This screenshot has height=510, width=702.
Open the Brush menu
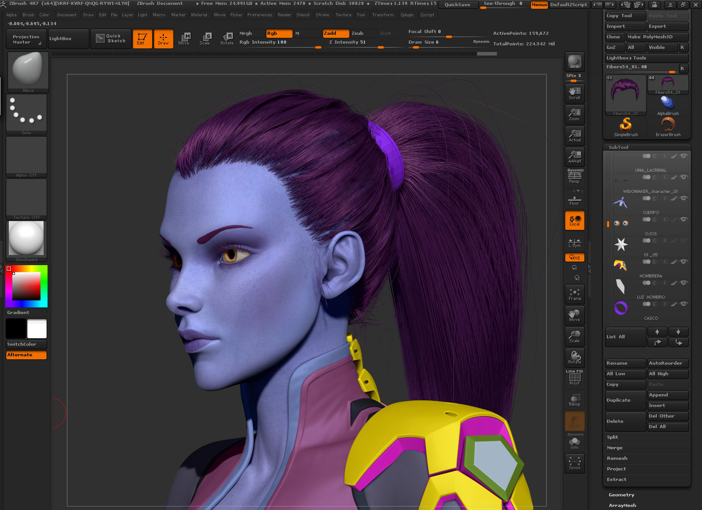pyautogui.click(x=28, y=15)
